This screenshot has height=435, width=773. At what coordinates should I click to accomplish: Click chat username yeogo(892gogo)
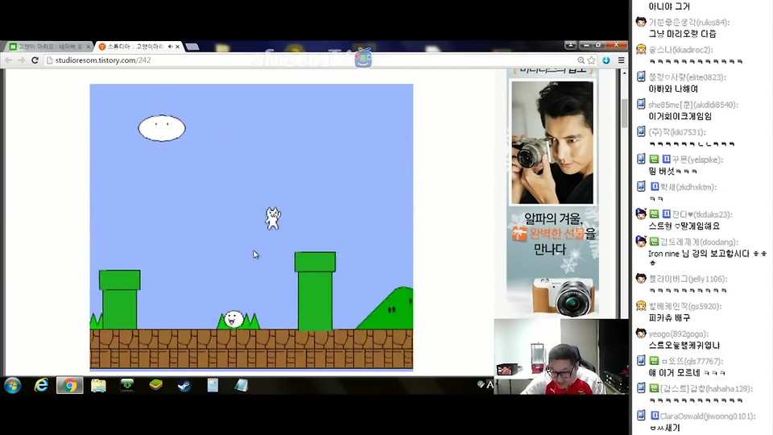pyautogui.click(x=678, y=333)
